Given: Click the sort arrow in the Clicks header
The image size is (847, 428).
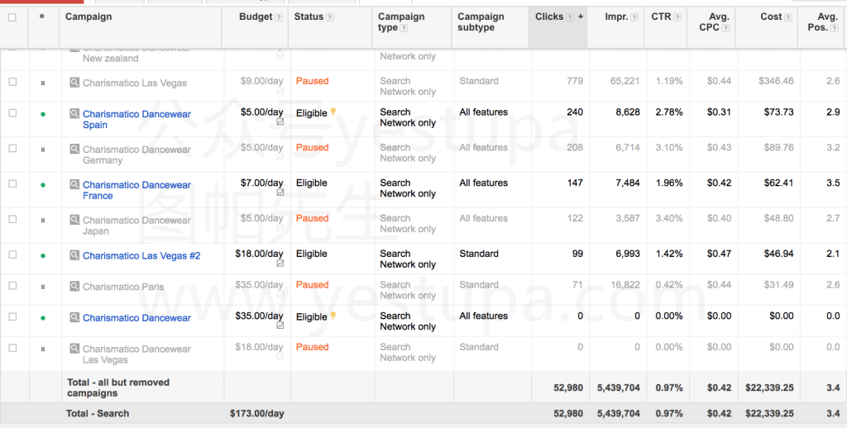Looking at the screenshot, I should (x=581, y=17).
